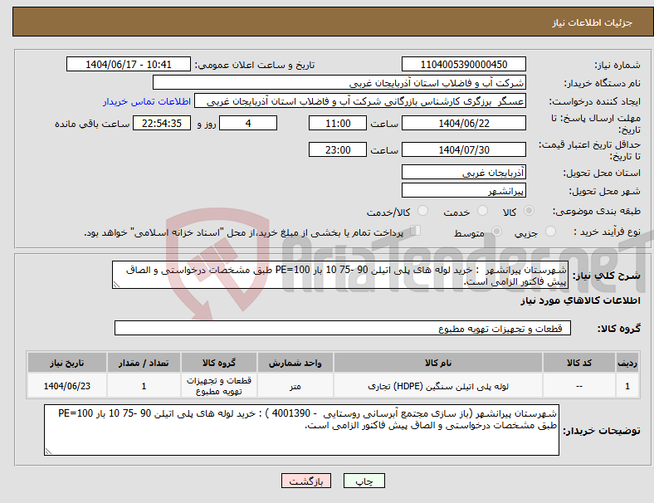Click the announcement date field 1404/06/17 - 10:41

(x=129, y=65)
